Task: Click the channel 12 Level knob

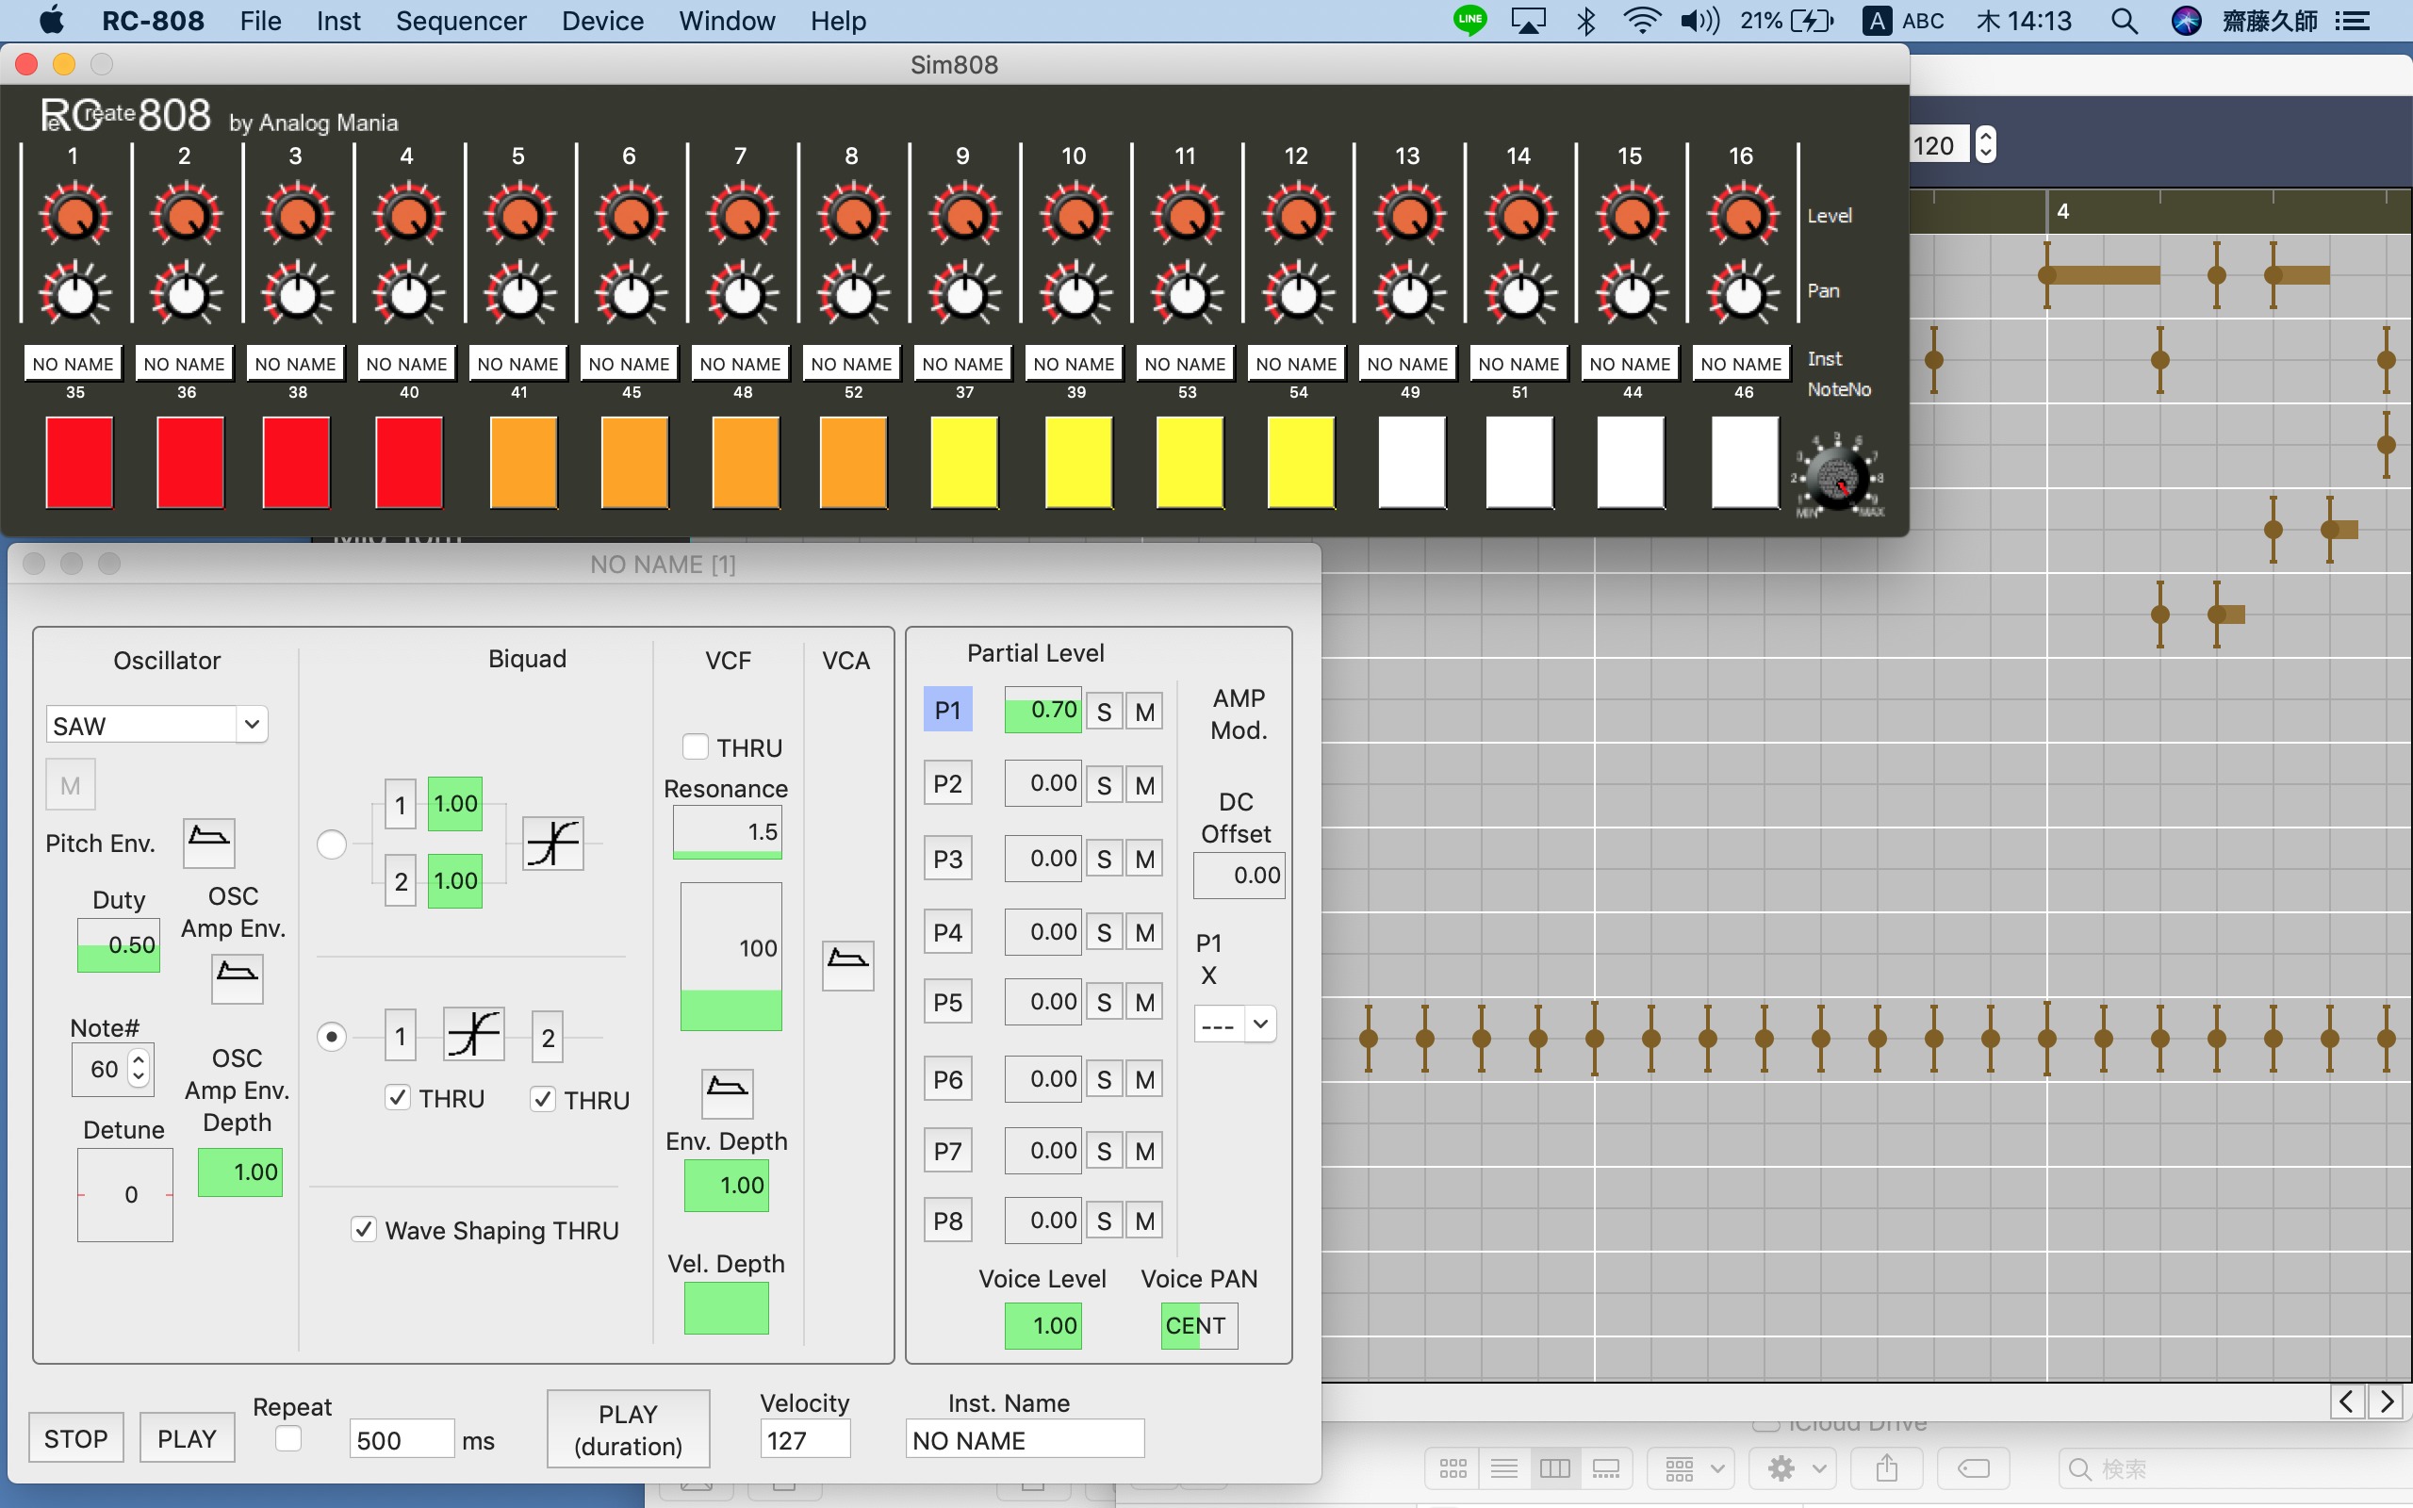Action: [1297, 215]
